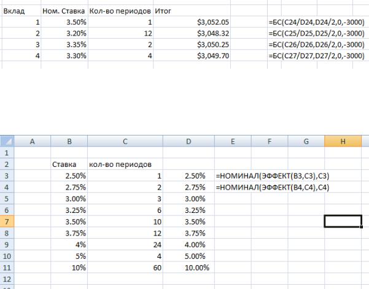Screen dimensions: 369x289
Task: Click cell C11 with value 60
Action: click(125, 268)
